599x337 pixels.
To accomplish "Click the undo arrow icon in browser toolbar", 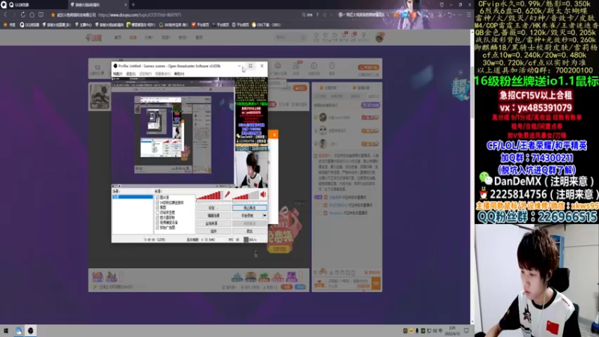I will (450, 15).
